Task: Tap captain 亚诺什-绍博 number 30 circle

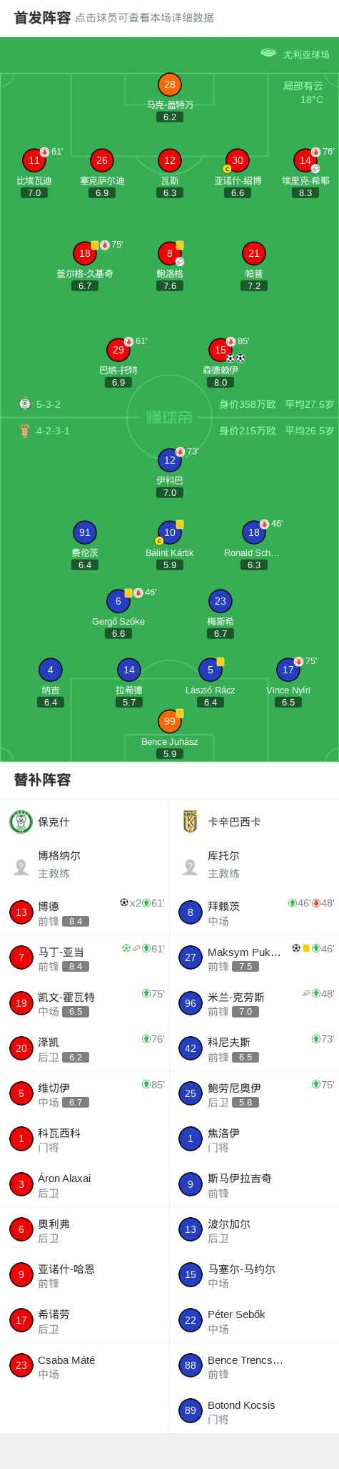Action: tap(238, 160)
